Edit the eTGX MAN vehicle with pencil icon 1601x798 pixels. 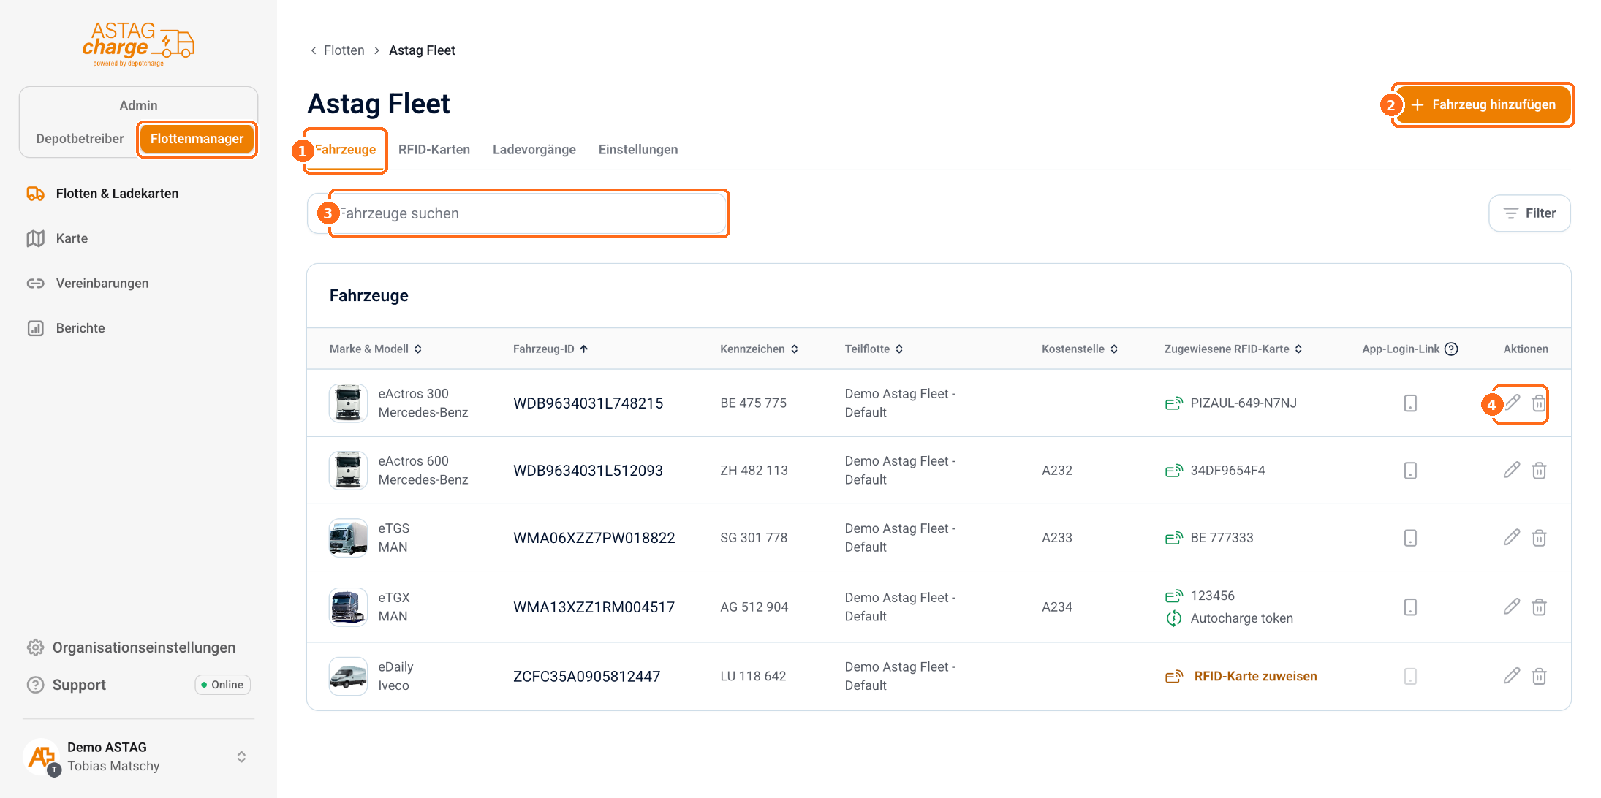(1512, 607)
